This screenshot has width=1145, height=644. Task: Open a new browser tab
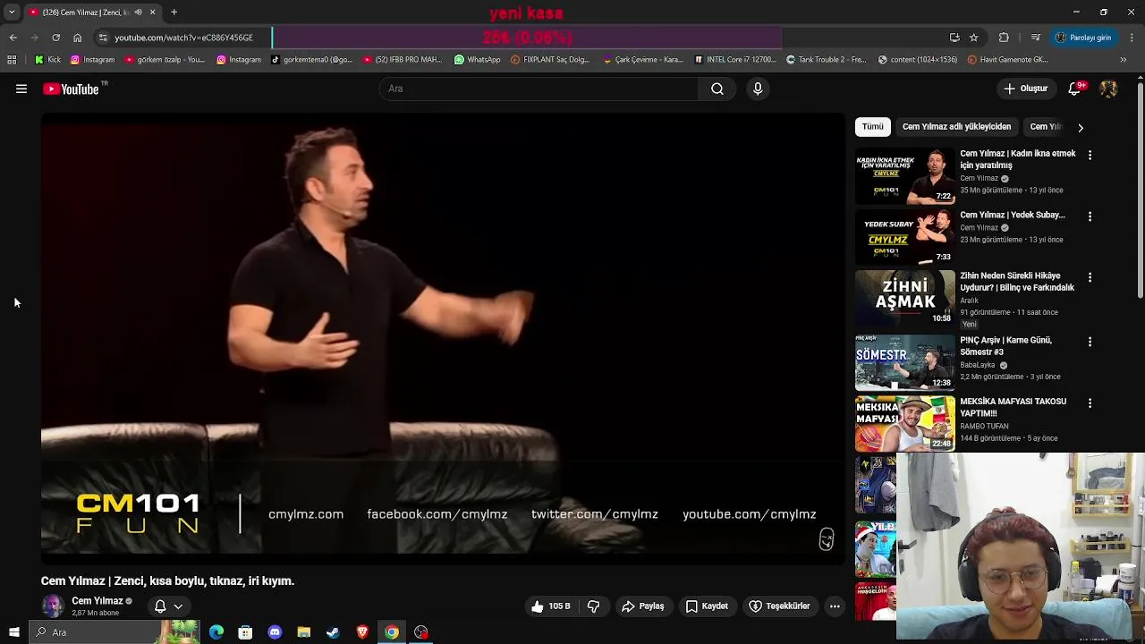174,13
